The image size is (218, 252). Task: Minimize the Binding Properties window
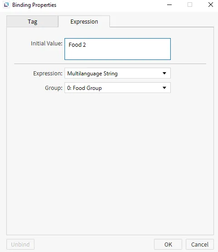click(169, 5)
